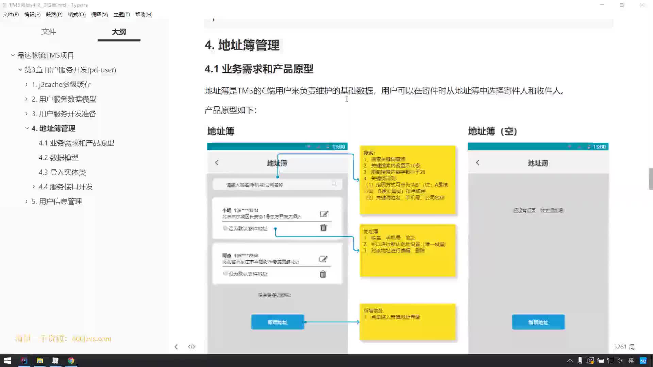Screen dimensions: 653x367
Task: Collapse the 4. 地址簿管理 section arrow
Action: pyautogui.click(x=27, y=128)
